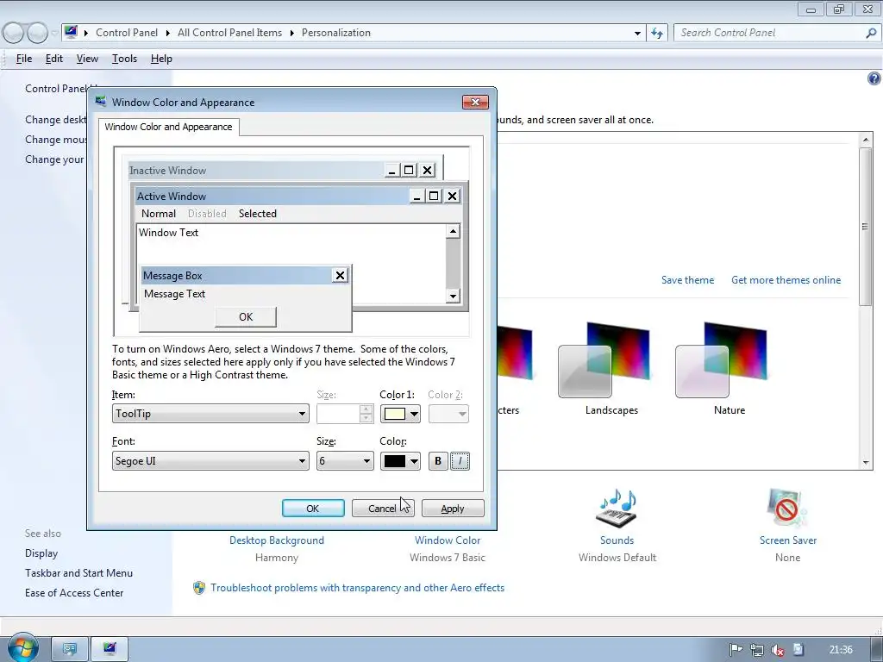This screenshot has height=662, width=883.
Task: Click the Search Control Panel field
Action: [x=768, y=33]
